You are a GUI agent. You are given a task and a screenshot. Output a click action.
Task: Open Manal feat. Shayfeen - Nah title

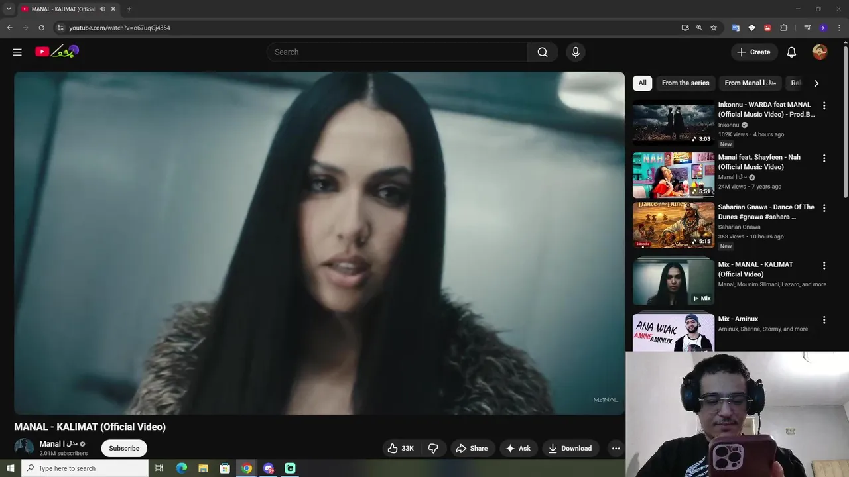point(759,162)
